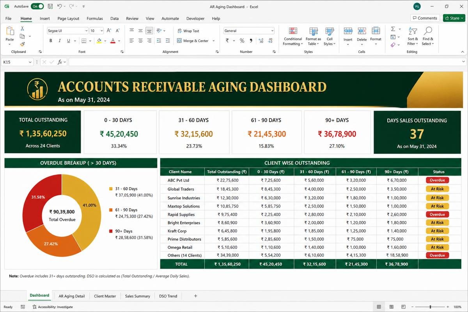This screenshot has width=468, height=312.
Task: Expand the Name Box K15 dropdown
Action: [30, 62]
